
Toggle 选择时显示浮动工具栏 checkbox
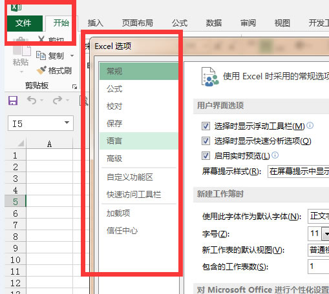click(206, 126)
